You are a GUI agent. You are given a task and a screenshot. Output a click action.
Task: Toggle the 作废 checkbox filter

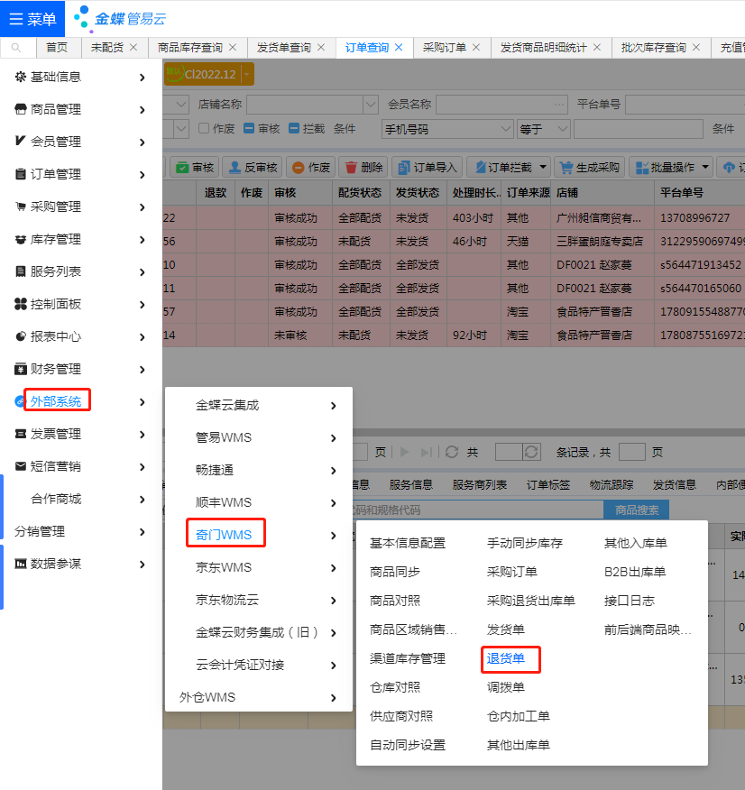tap(204, 129)
